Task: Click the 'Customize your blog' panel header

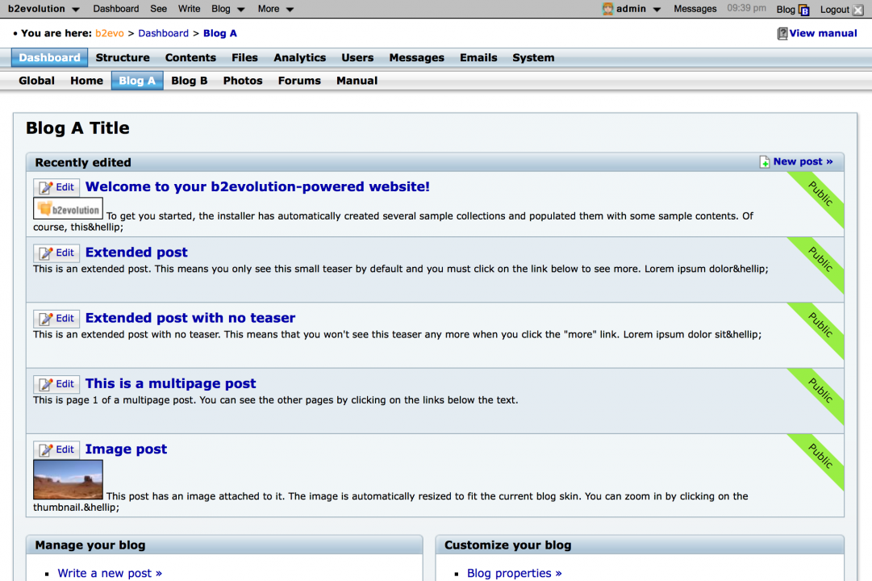Action: coord(640,545)
